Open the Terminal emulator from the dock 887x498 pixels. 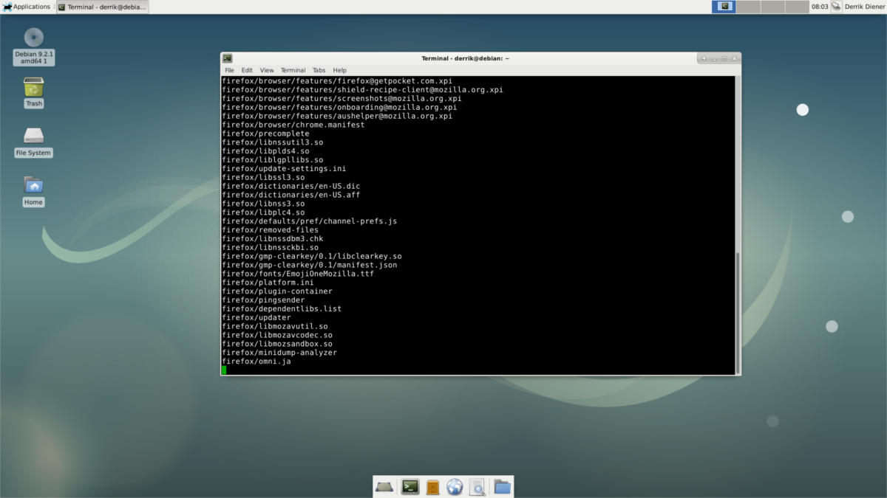tap(410, 487)
